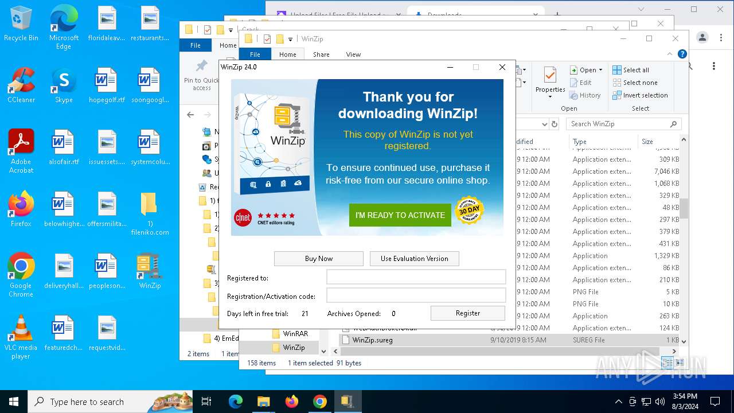The image size is (734, 413).
Task: Switch to the Share ribbon tab
Action: click(x=321, y=54)
